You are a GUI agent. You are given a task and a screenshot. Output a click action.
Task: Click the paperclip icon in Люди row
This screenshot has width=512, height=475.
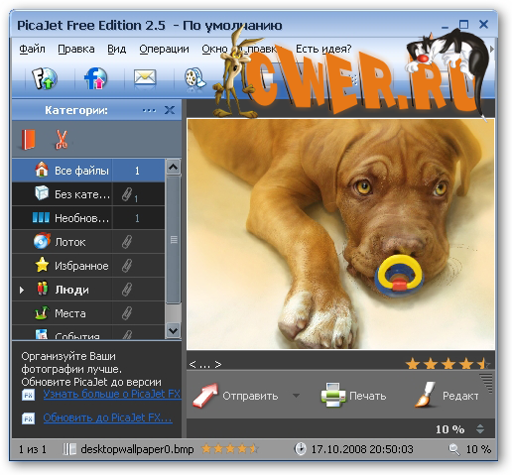(127, 290)
